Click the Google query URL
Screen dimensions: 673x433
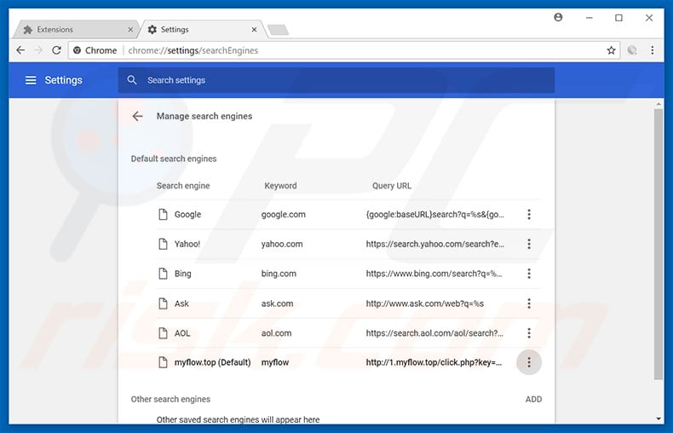(x=435, y=214)
